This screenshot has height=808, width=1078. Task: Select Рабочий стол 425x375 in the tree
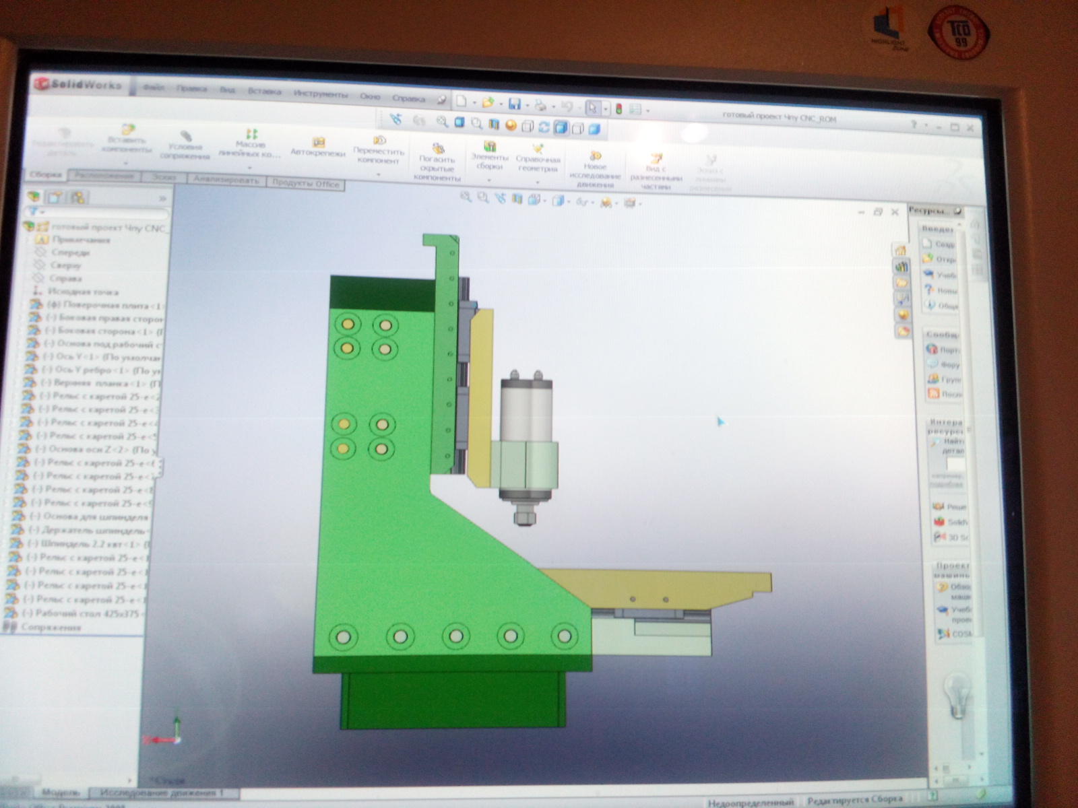click(x=75, y=613)
